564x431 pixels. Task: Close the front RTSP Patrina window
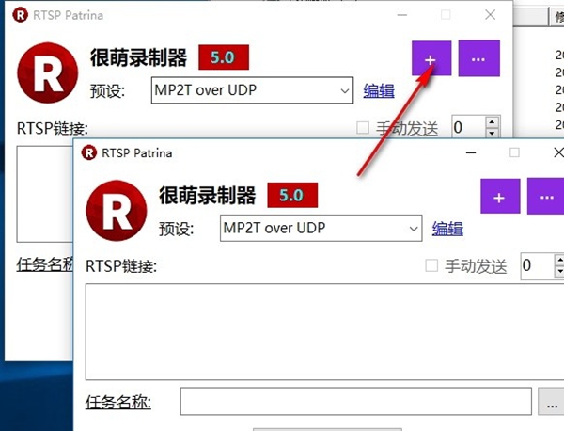tap(558, 153)
